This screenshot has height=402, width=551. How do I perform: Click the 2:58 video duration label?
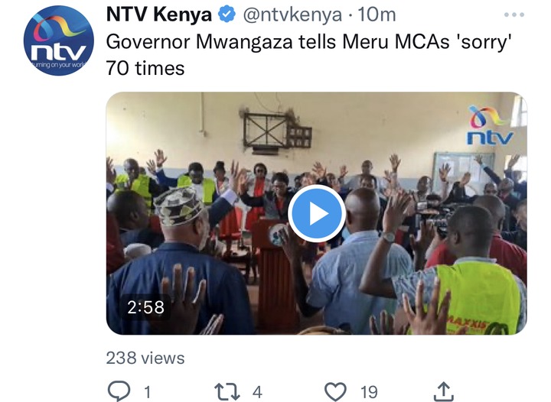(x=146, y=307)
